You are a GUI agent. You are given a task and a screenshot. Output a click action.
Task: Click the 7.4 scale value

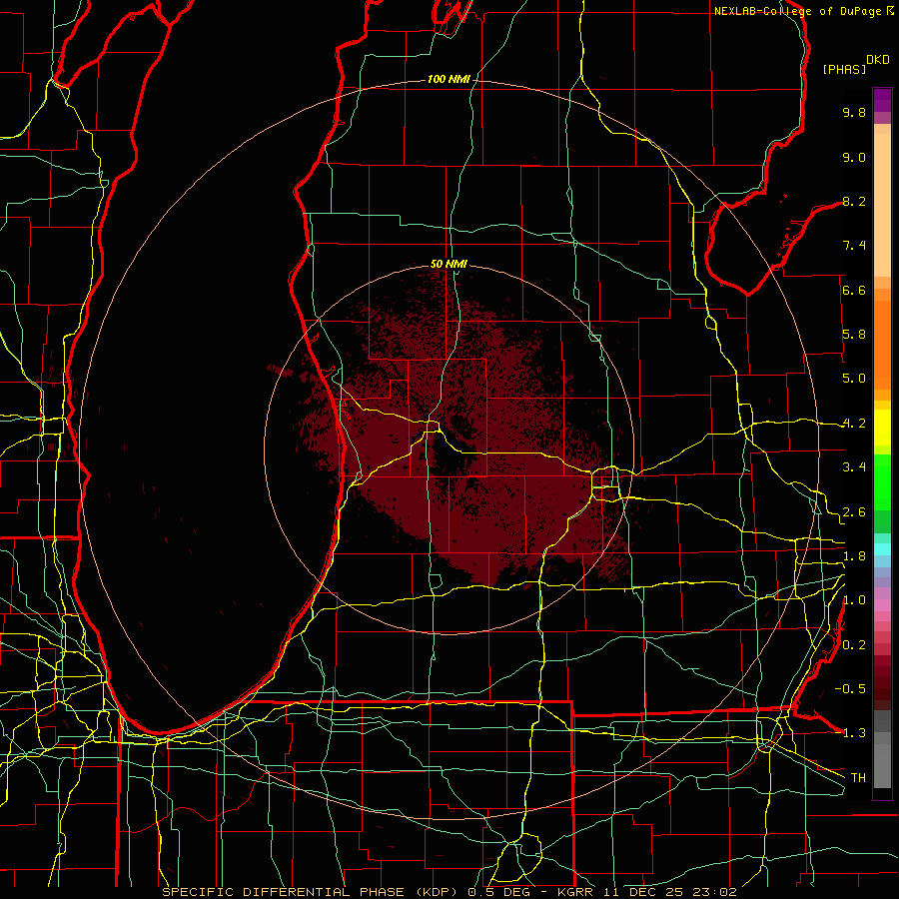854,246
